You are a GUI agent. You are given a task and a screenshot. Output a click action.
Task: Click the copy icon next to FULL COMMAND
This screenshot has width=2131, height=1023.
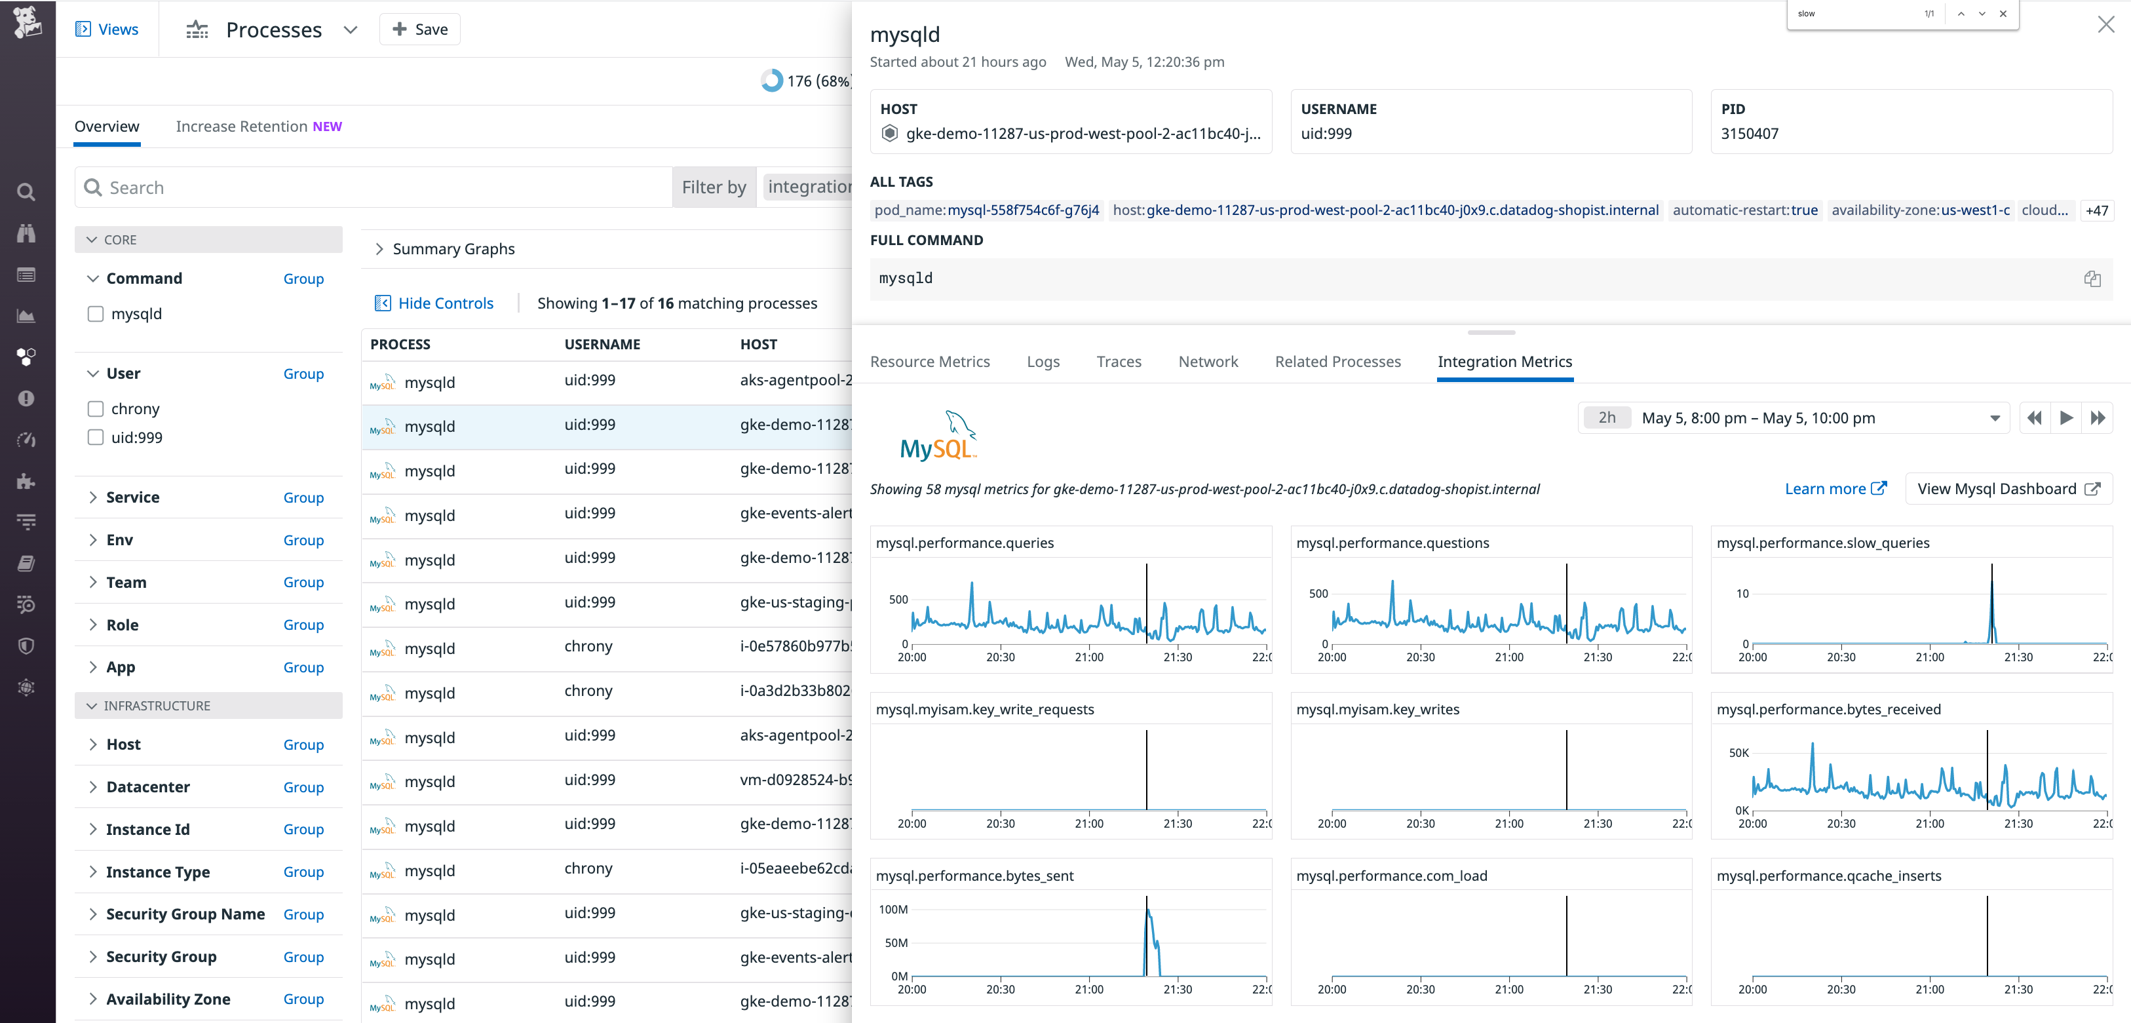click(2092, 279)
